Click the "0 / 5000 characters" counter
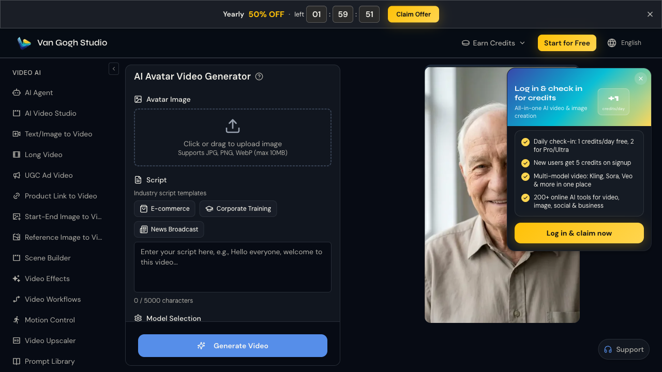The image size is (662, 372). coord(163,301)
